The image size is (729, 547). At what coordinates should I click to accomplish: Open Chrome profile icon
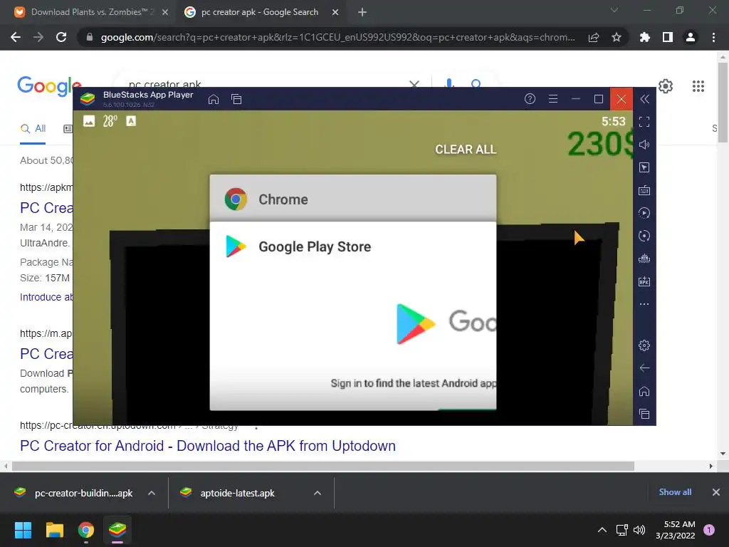click(x=691, y=37)
